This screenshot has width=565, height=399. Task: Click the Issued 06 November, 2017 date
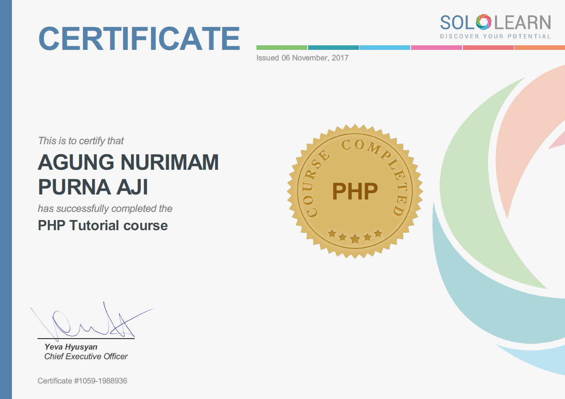[302, 58]
